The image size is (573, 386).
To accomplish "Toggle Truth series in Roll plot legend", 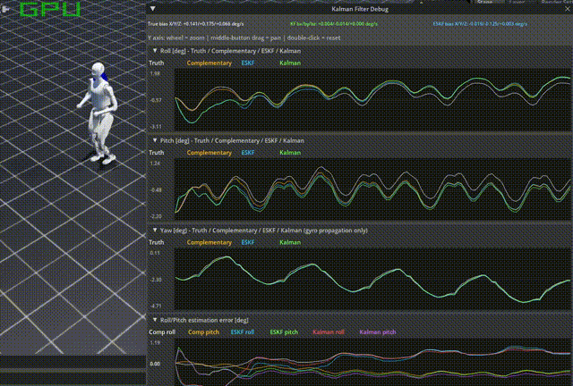I will (157, 63).
